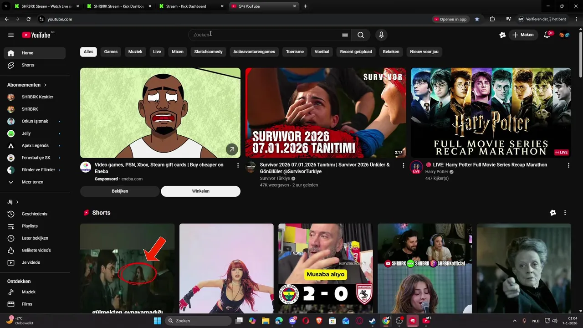Open Muziek under Ontdekken
Viewport: 583px width, 328px height.
(35, 292)
